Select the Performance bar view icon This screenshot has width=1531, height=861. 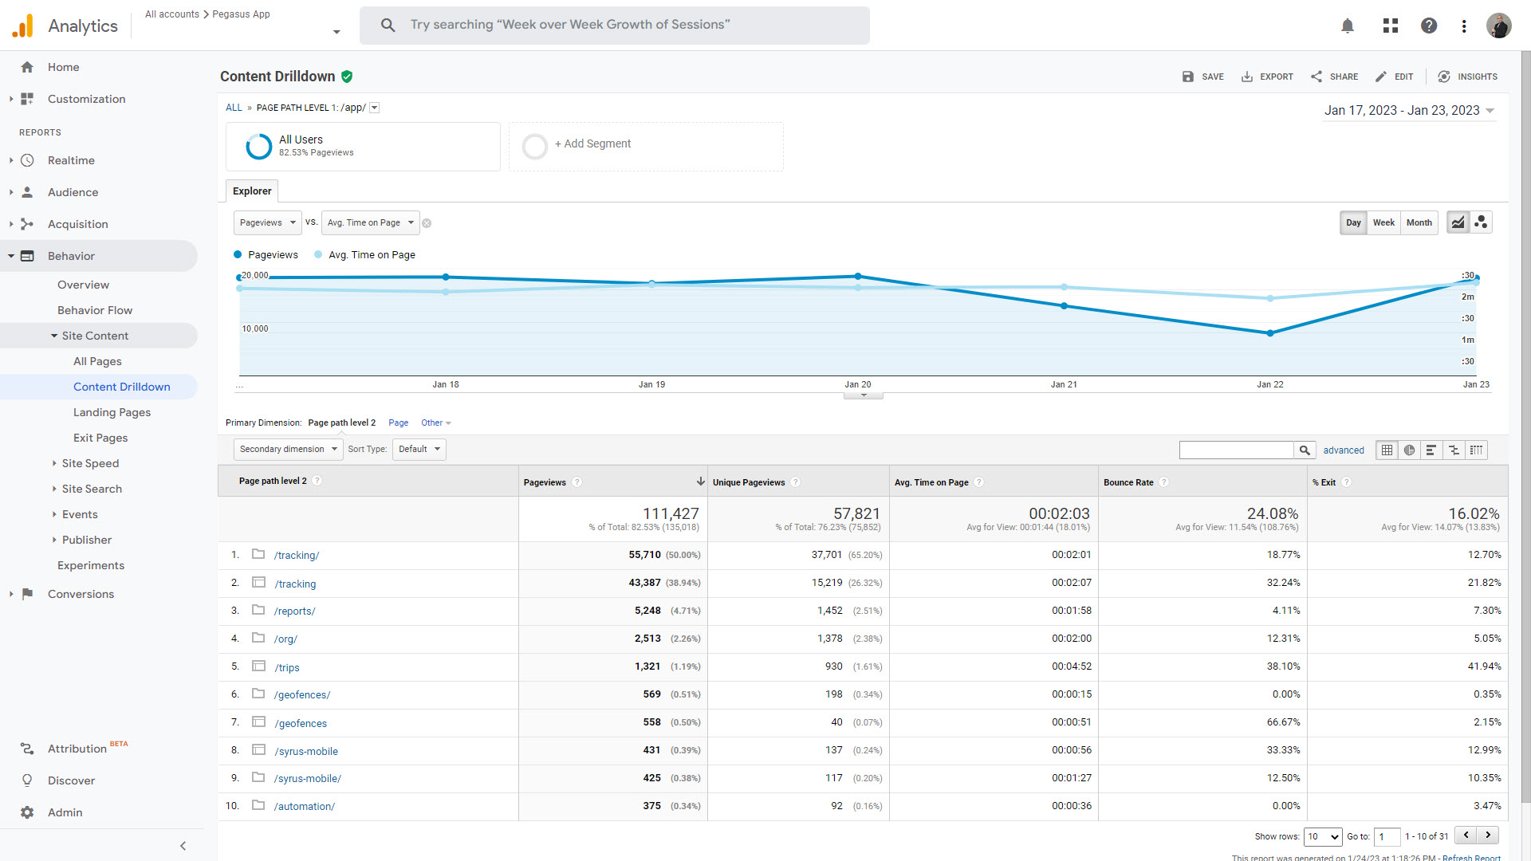pos(1431,450)
